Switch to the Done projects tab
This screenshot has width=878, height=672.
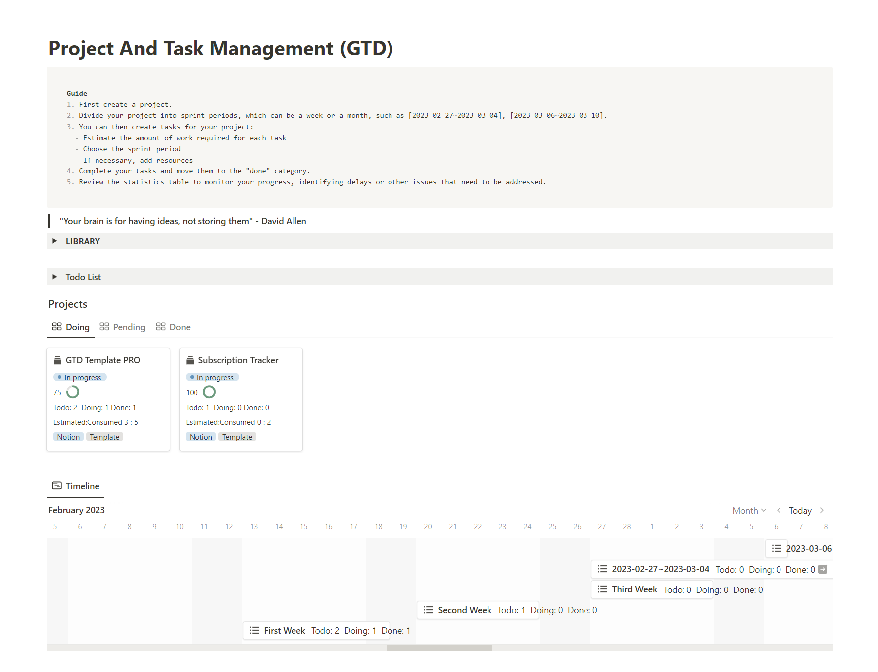point(180,327)
